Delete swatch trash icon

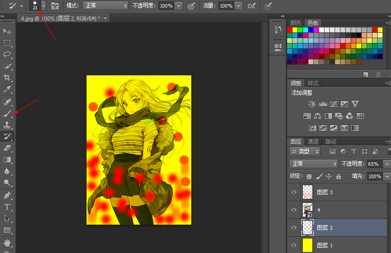tap(378, 74)
